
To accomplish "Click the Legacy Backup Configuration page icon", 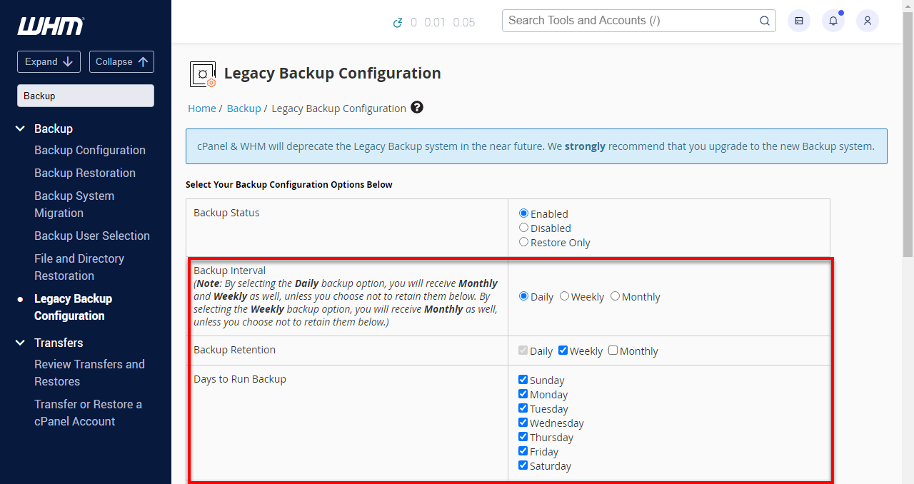I will coord(203,74).
